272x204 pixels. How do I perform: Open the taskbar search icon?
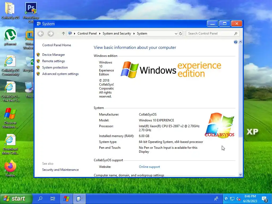[40, 198]
